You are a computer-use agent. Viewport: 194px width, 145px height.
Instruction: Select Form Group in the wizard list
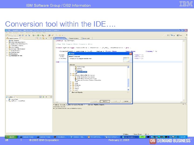[81, 67]
